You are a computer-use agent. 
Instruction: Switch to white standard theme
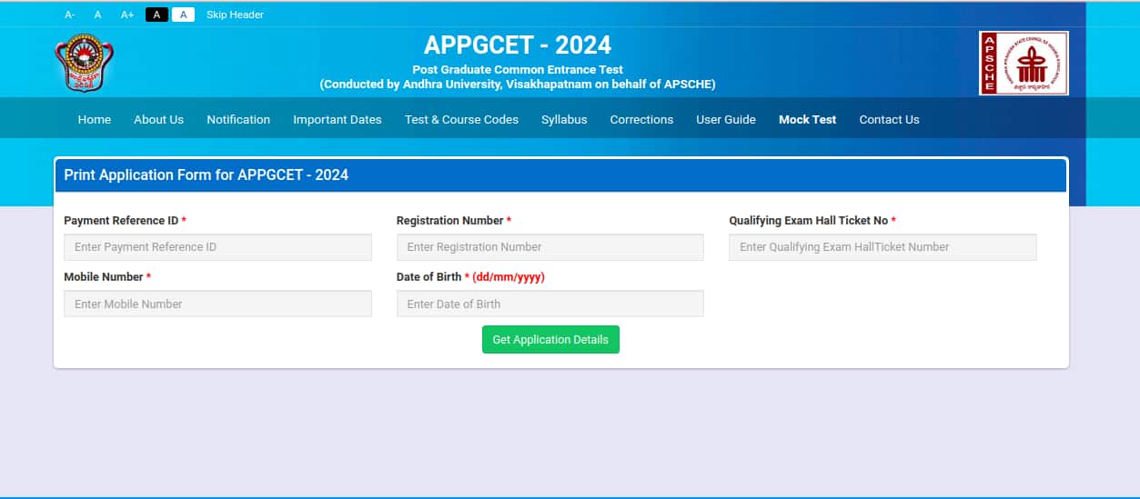(x=183, y=15)
